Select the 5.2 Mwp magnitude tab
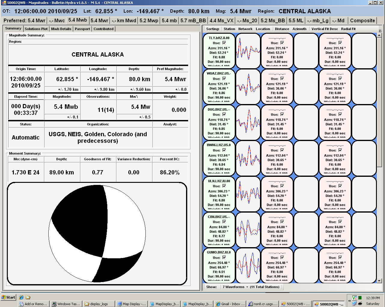Image resolution: width=385 pixels, height=307 pixels. point(149,20)
